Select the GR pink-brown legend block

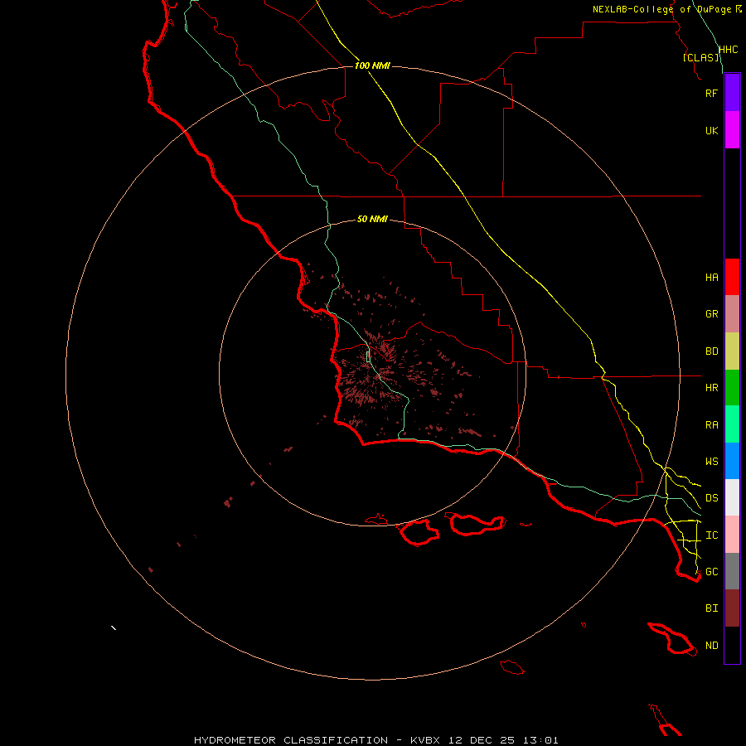(x=732, y=314)
